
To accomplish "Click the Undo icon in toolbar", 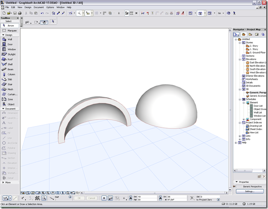I will tap(42, 13).
